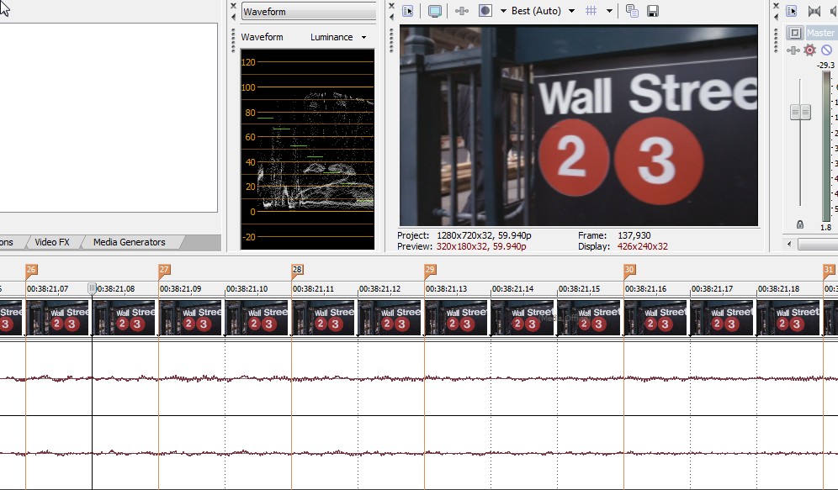This screenshot has width=838, height=490.
Task: Toggle Split Screen View in preview
Action: [x=485, y=11]
